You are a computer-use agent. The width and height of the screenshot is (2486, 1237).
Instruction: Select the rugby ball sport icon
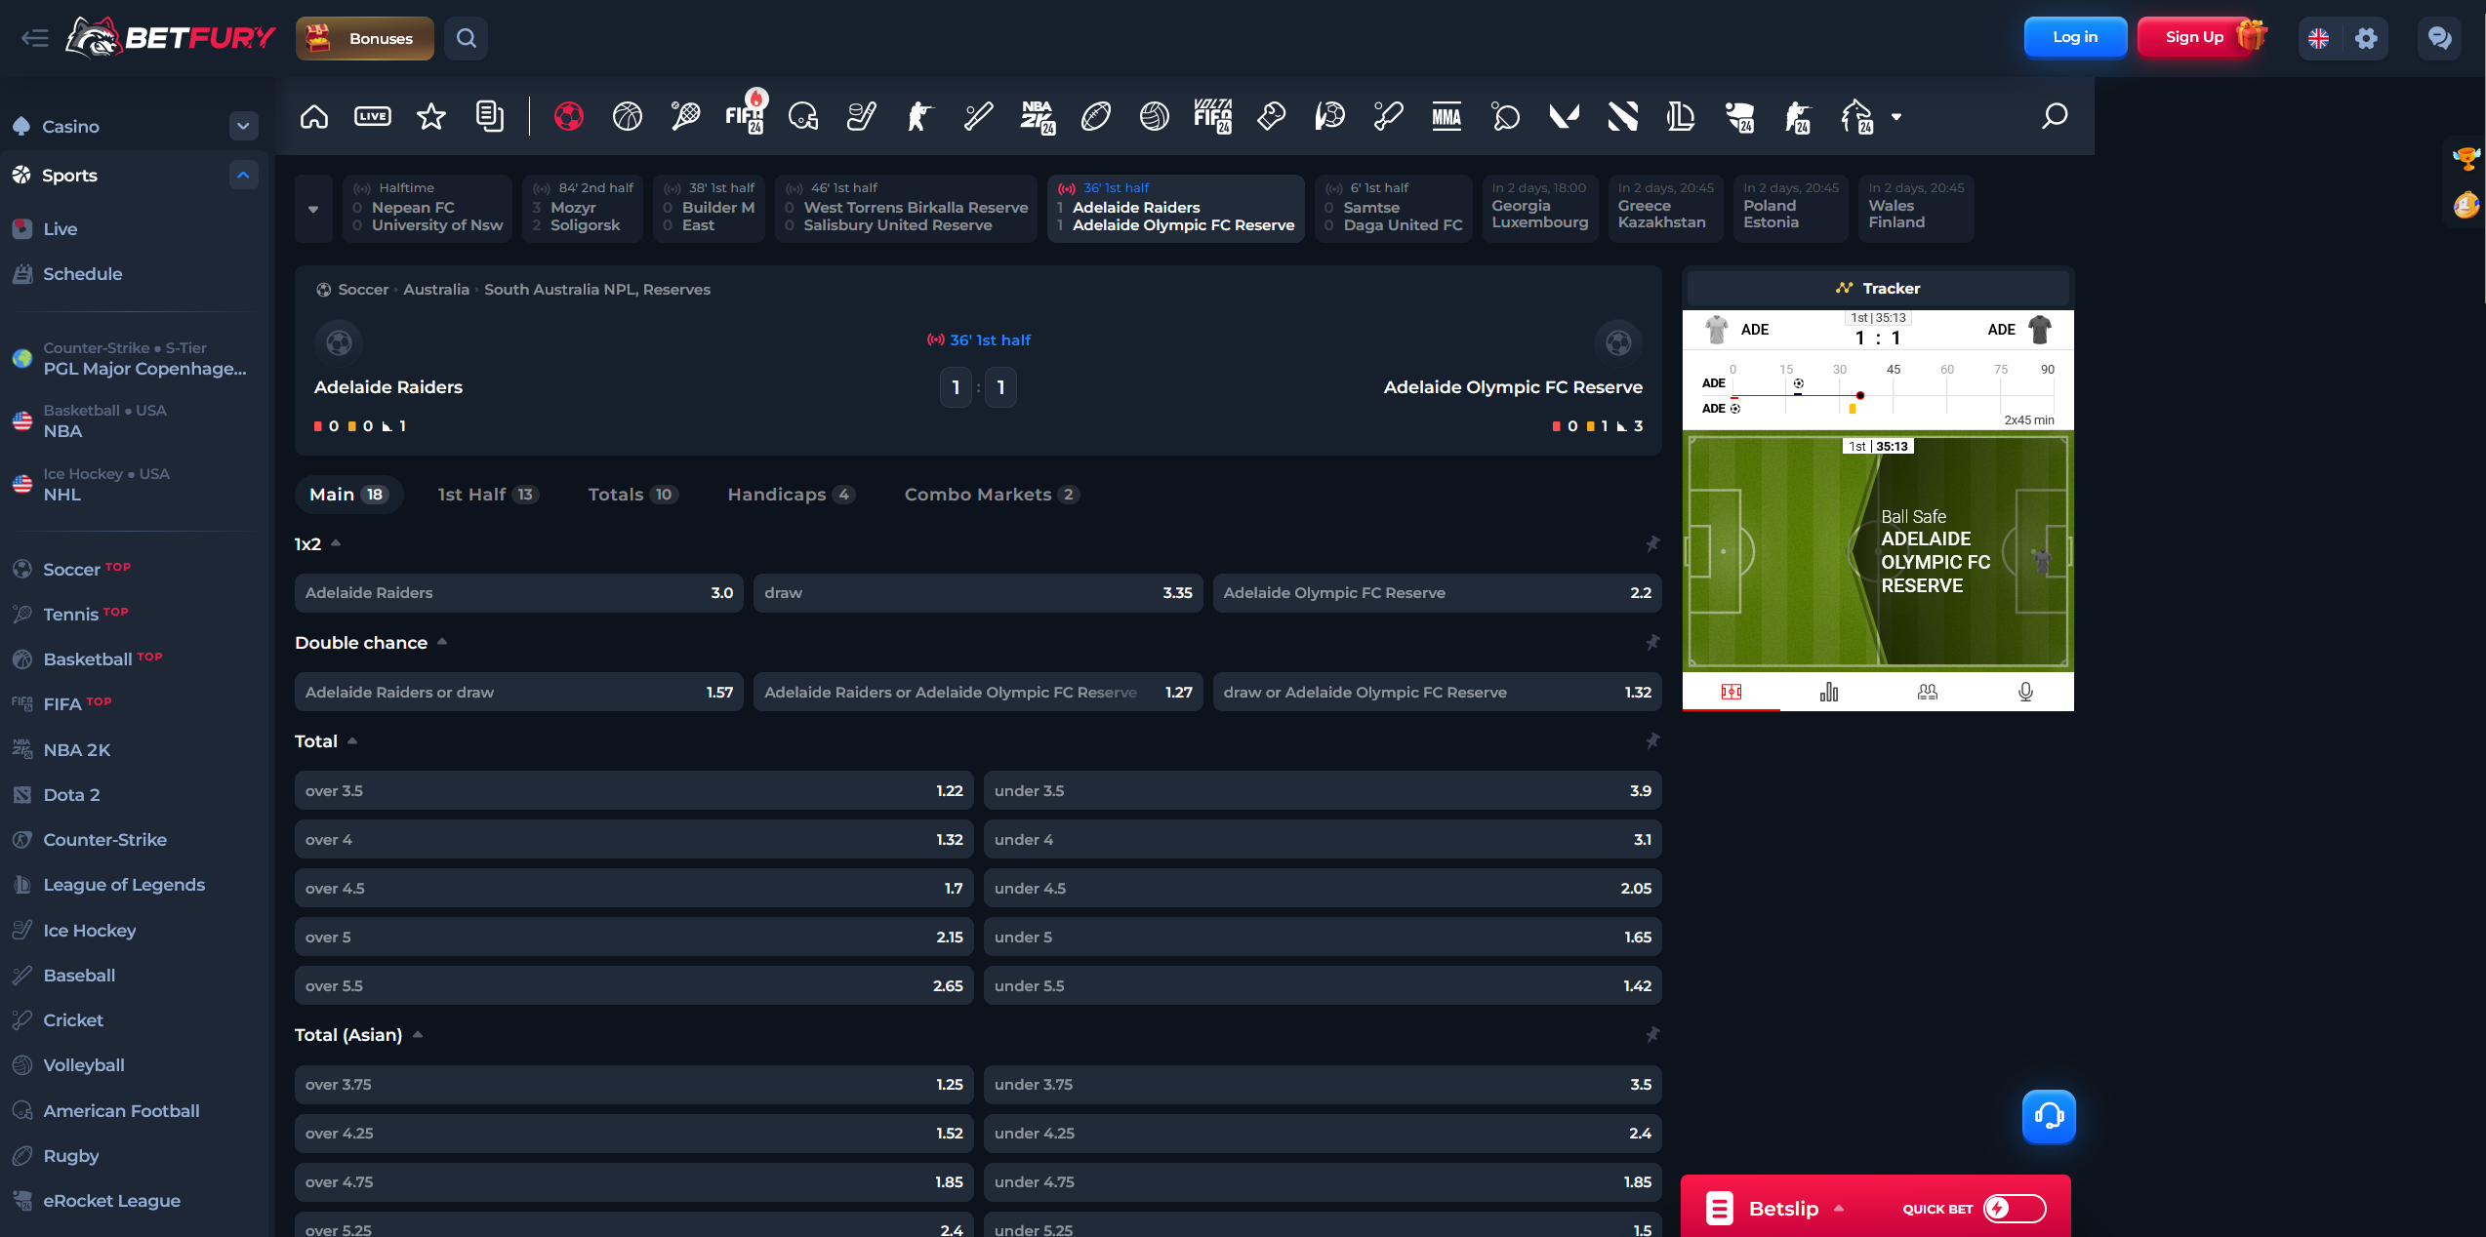1096,117
